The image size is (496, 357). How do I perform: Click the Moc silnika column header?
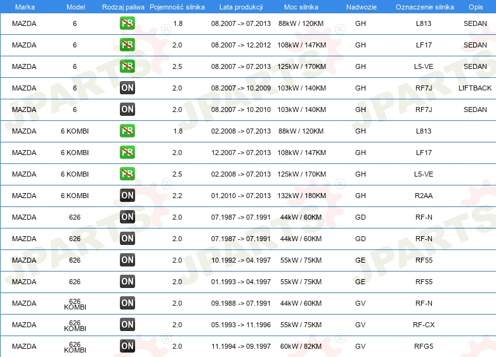(x=301, y=7)
